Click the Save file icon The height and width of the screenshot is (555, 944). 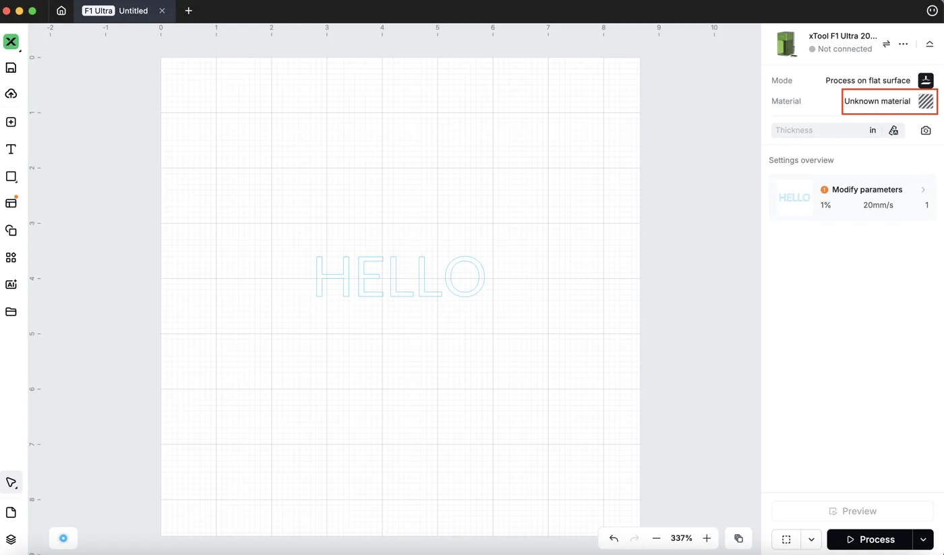click(x=11, y=67)
